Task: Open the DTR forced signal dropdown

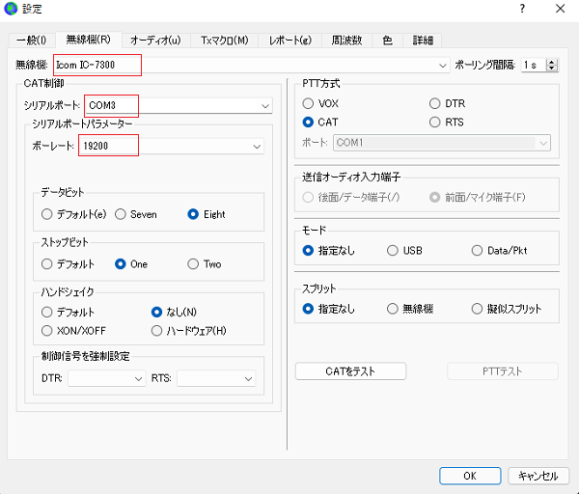Action: click(x=136, y=379)
